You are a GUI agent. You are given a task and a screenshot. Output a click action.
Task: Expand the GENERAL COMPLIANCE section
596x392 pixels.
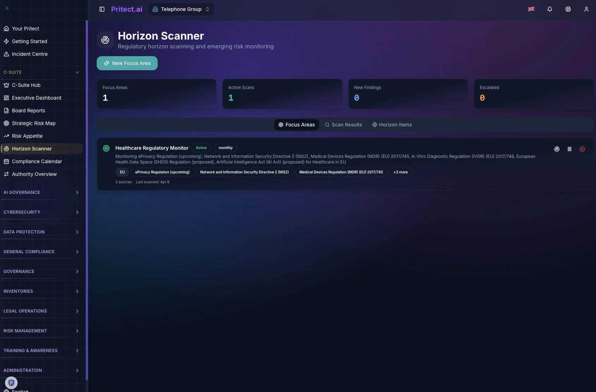click(x=42, y=252)
